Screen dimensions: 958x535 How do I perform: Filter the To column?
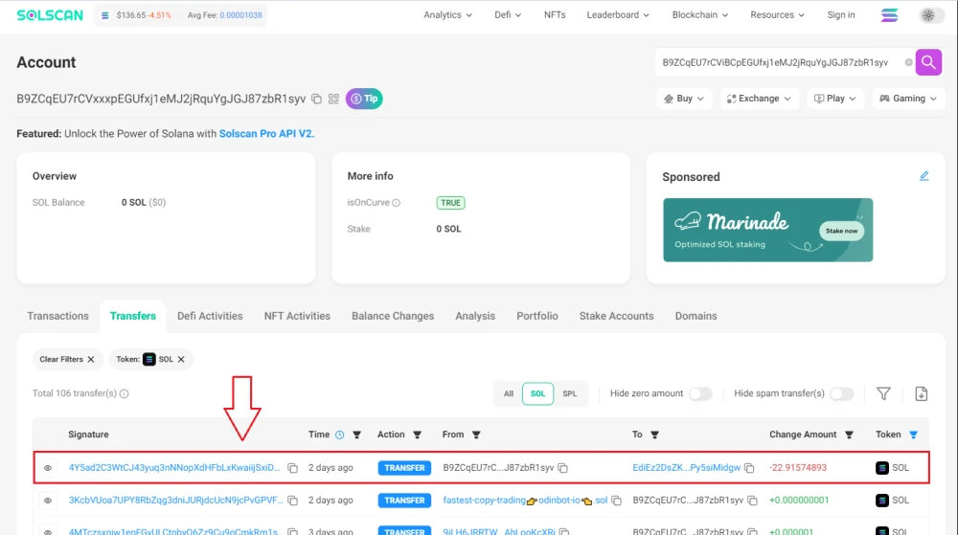654,435
